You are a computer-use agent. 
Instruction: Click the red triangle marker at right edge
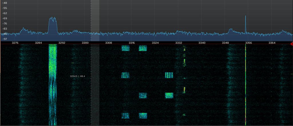[x=291, y=44]
